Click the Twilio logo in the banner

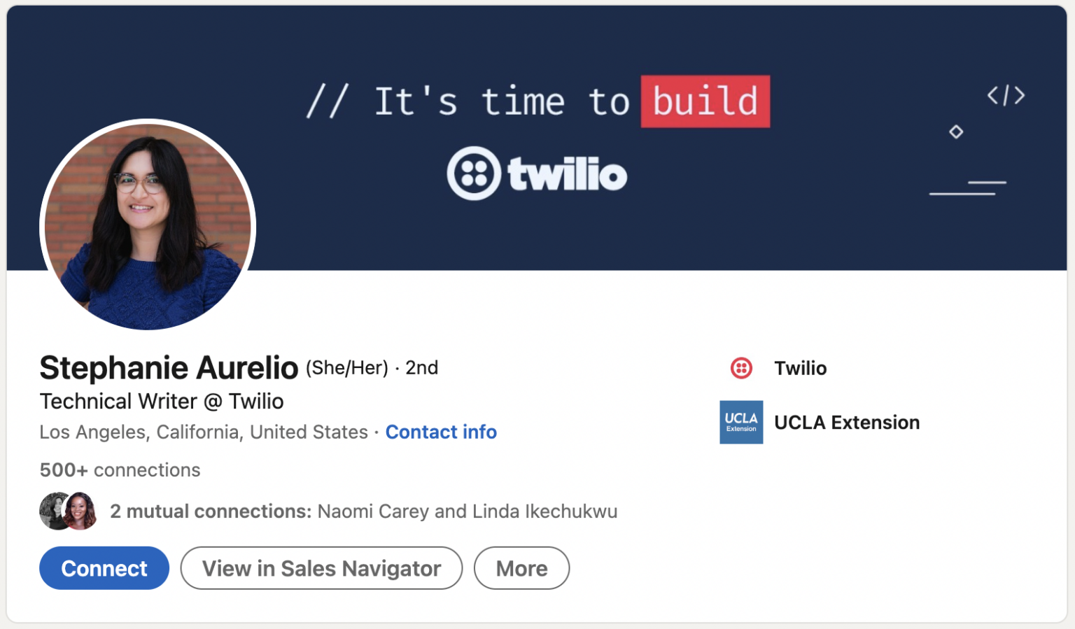(537, 174)
